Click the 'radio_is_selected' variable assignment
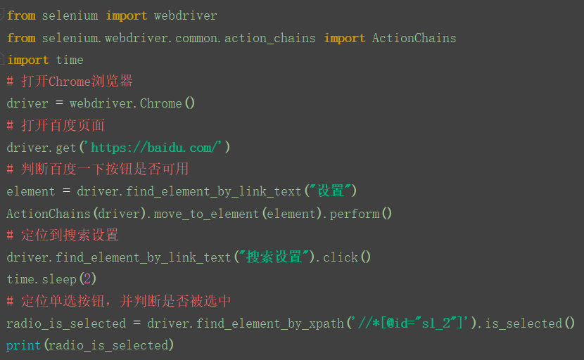The image size is (584, 360). (x=66, y=323)
